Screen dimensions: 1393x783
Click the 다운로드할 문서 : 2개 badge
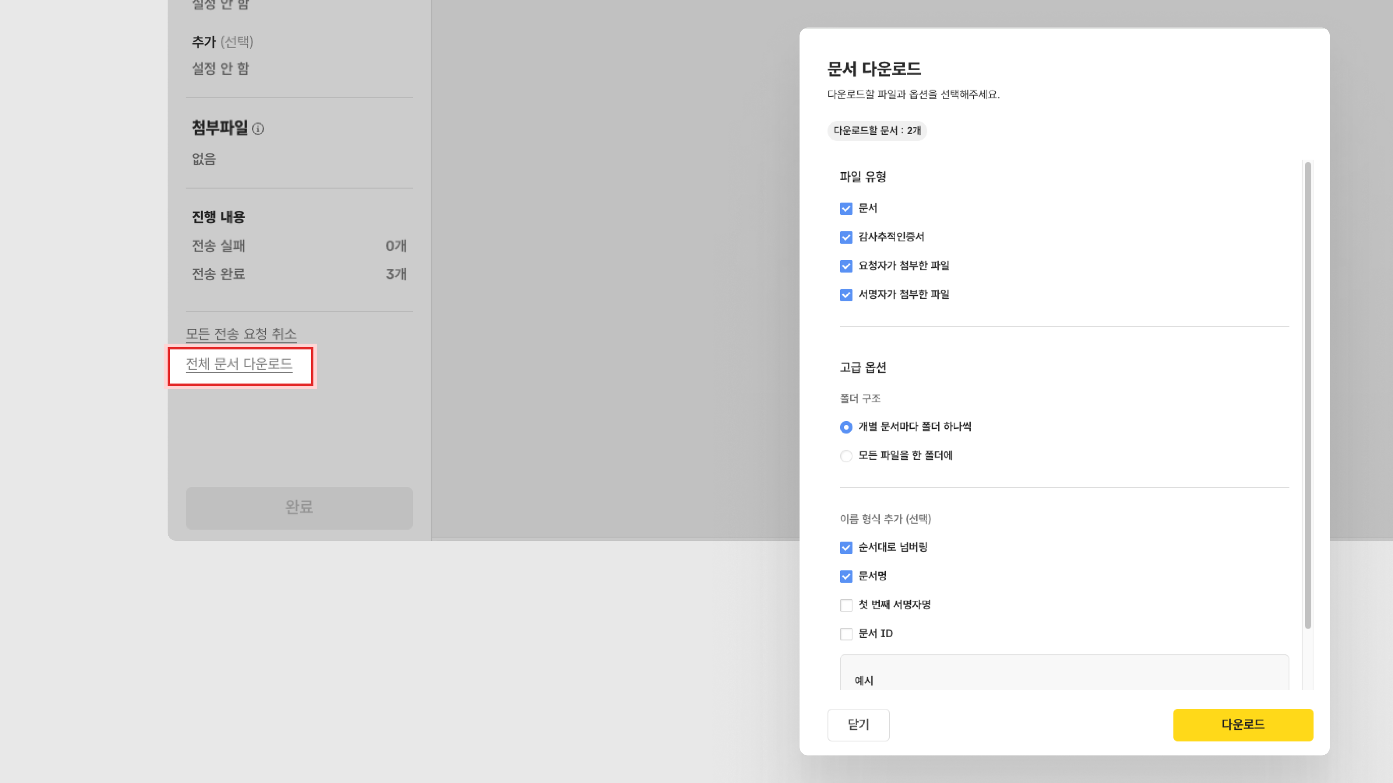[876, 130]
